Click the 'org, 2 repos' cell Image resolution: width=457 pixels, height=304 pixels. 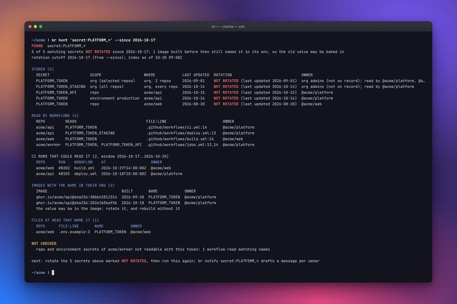point(157,81)
